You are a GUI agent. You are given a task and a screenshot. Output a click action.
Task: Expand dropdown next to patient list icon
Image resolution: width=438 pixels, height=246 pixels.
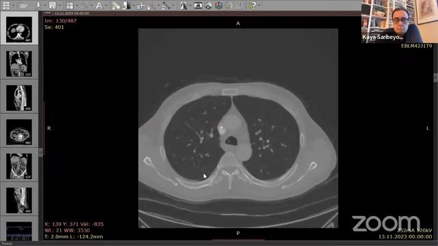[x=14, y=5]
